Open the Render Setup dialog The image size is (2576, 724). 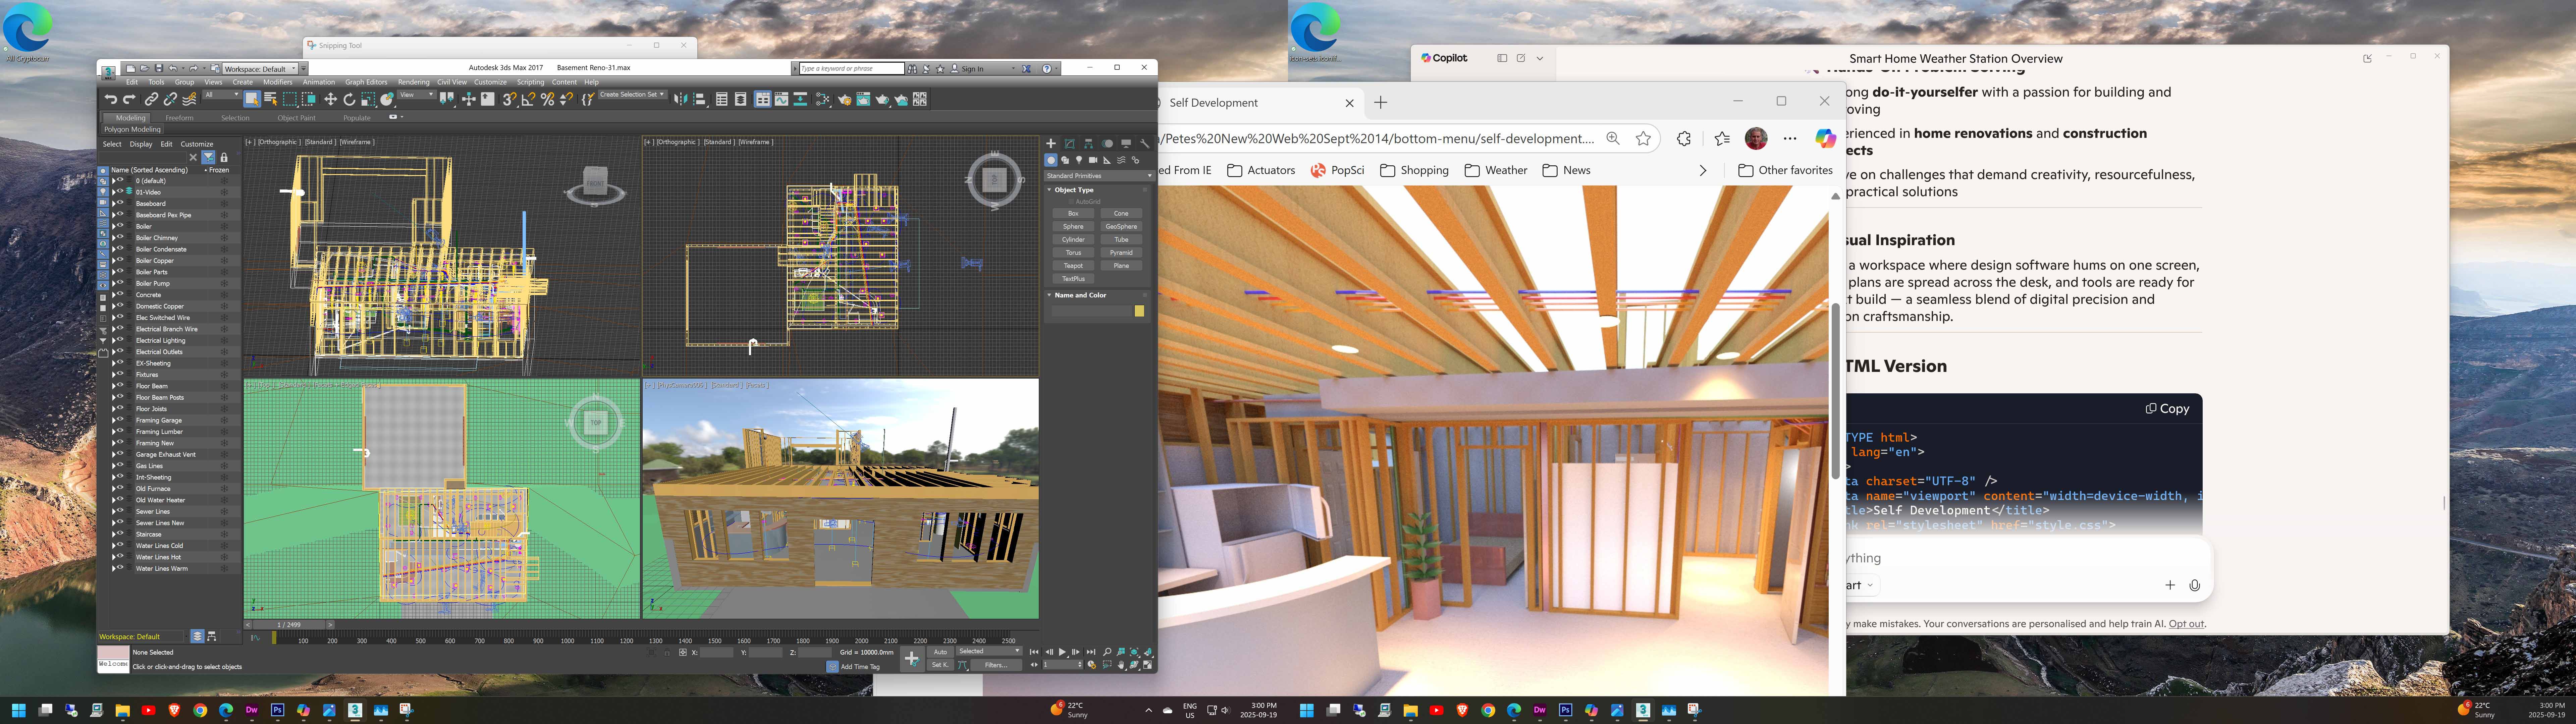click(845, 99)
